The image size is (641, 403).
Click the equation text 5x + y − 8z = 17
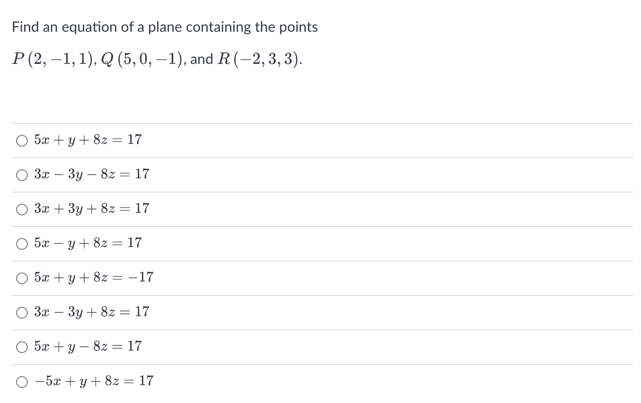click(x=88, y=347)
